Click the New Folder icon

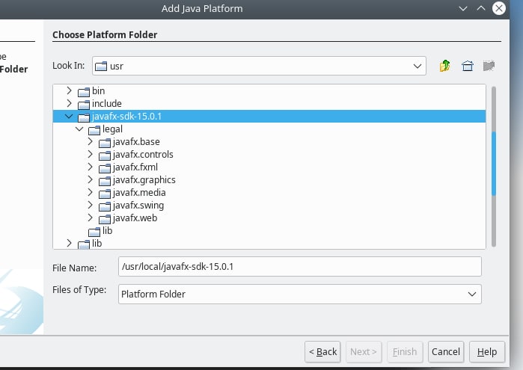click(x=489, y=66)
